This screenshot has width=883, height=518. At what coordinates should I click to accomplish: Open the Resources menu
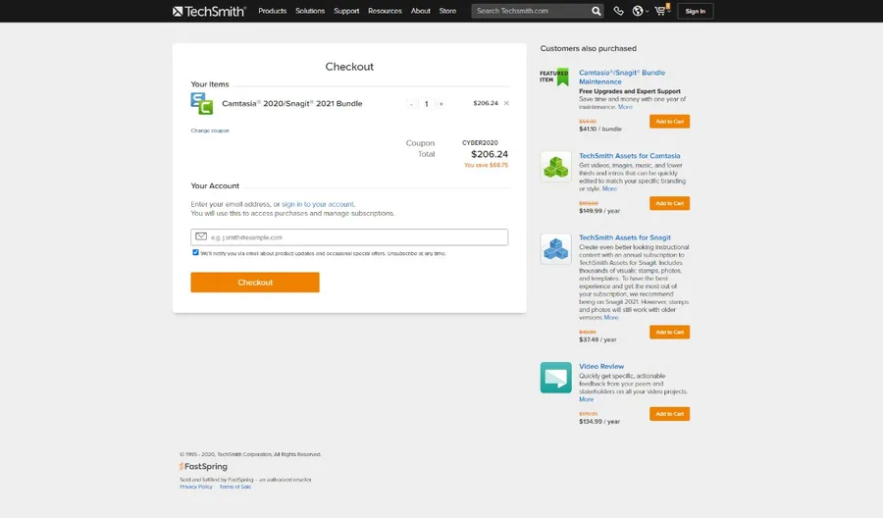coord(386,11)
